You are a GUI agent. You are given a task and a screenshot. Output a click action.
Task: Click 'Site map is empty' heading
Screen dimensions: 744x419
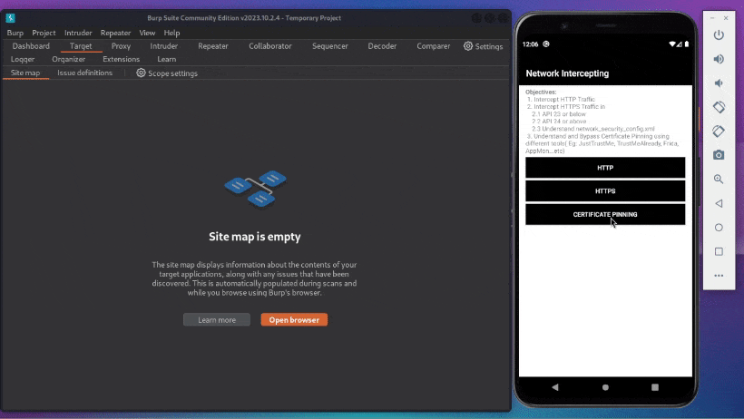(x=255, y=237)
